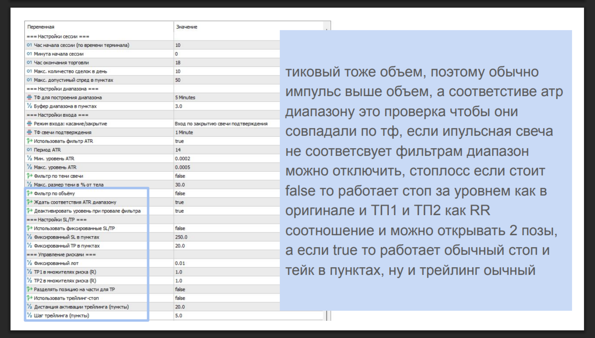595x338 pixels.
Task: Click the bool icon next to Использовать фильтр ATR
Action: 29,141
